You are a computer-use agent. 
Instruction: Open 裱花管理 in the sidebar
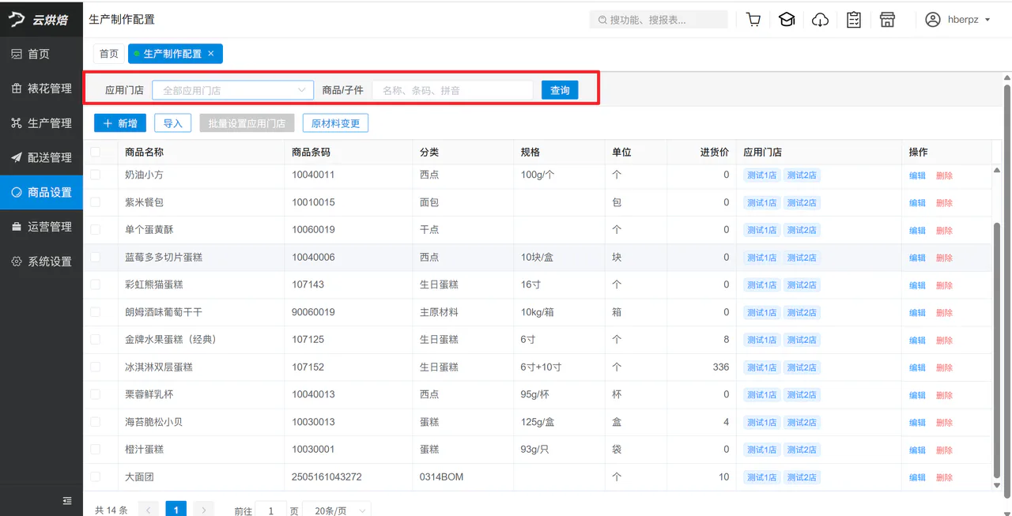(x=41, y=89)
